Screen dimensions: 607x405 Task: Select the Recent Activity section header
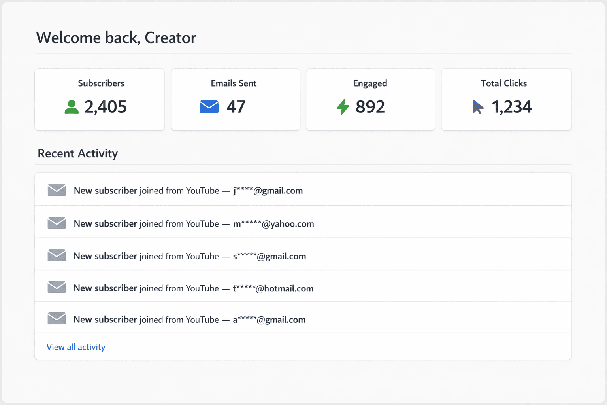[77, 153]
